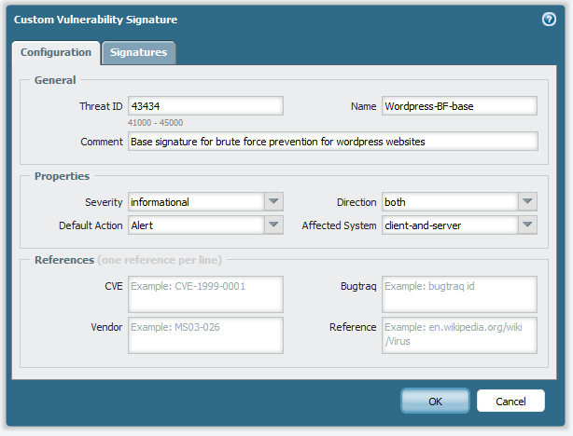Click the Threat ID input field
The image size is (573, 436).
tap(204, 106)
